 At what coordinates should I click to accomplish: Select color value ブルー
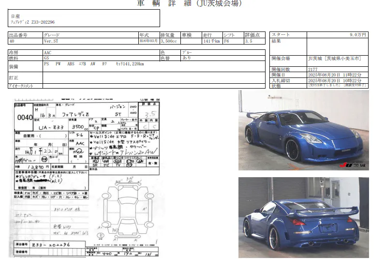(187, 53)
